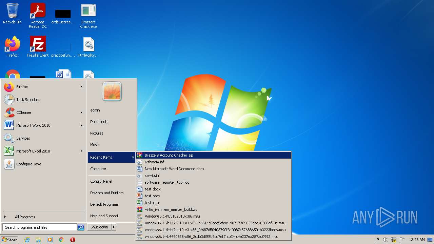Open Control Panel
The height and width of the screenshot is (244, 434).
pos(101,181)
